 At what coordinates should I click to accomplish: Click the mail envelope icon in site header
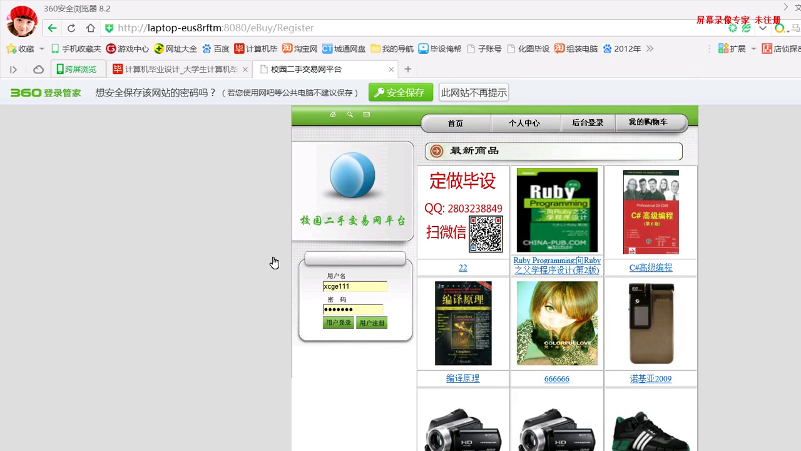367,115
